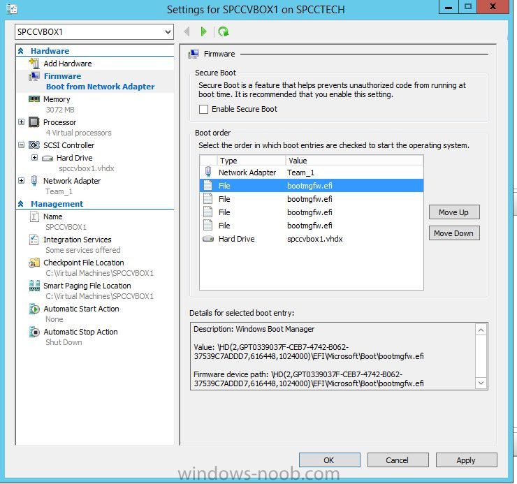The height and width of the screenshot is (484, 517).
Task: Click the Add Hardware icon
Action: [34, 63]
